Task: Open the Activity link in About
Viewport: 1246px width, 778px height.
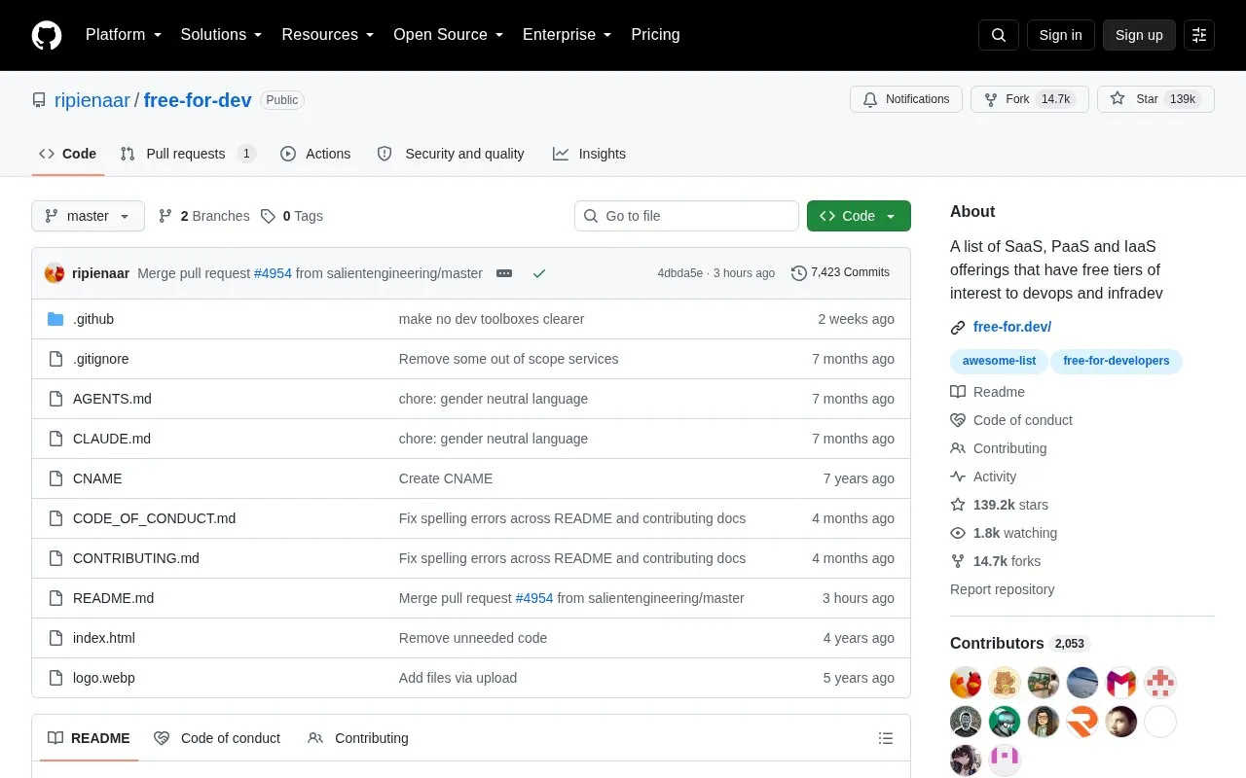Action: (x=983, y=477)
